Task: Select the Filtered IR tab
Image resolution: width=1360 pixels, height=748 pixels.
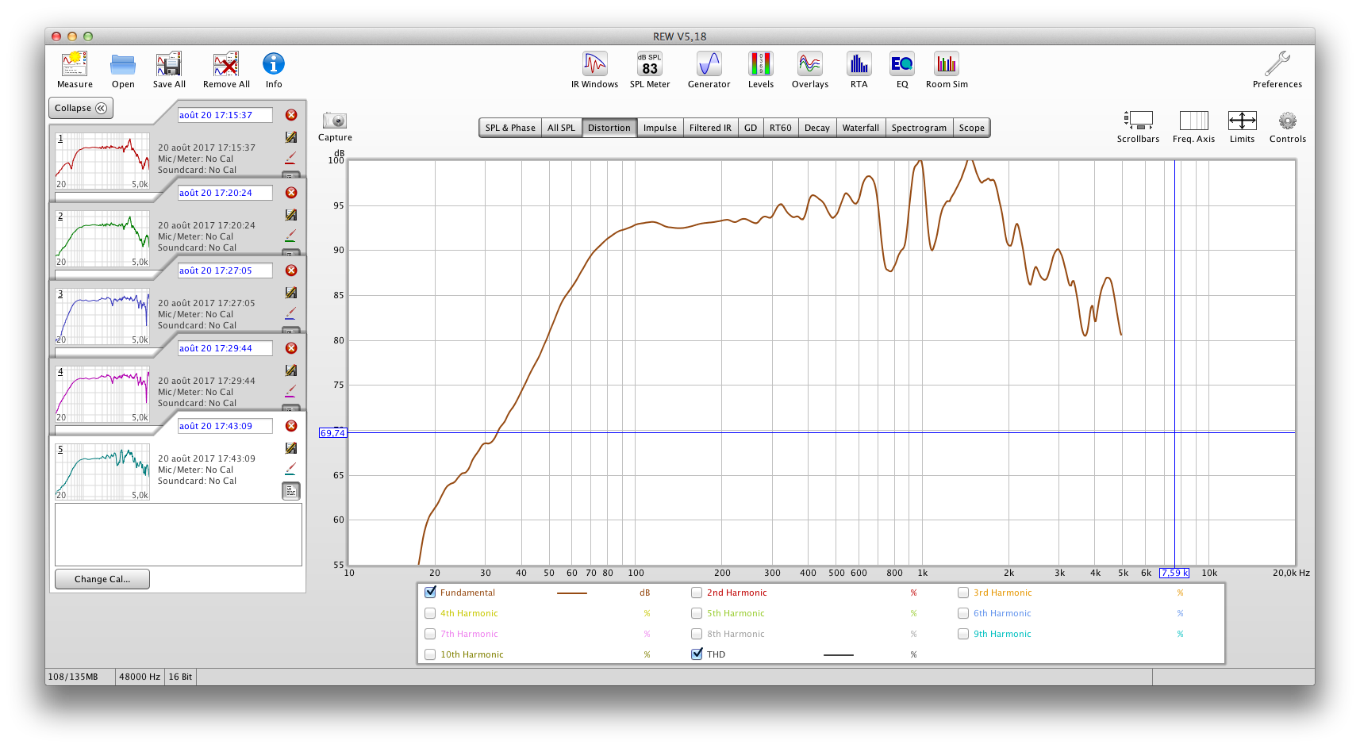Action: (710, 128)
